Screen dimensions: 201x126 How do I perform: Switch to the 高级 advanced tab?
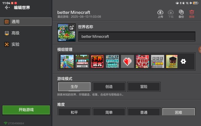26,33
